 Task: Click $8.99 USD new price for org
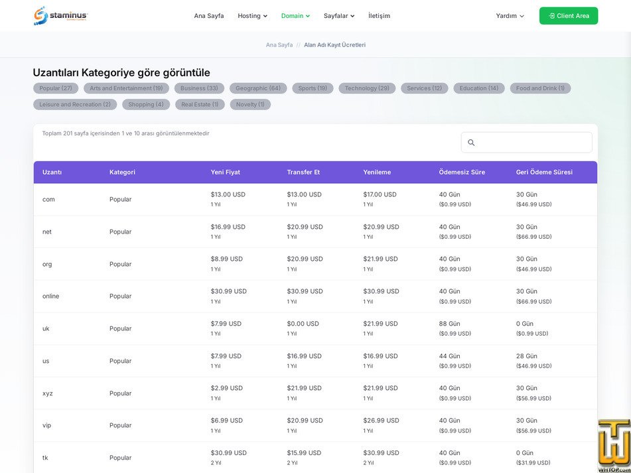(x=226, y=259)
